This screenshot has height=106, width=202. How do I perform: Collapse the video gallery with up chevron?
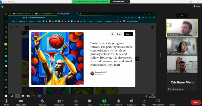(x=182, y=16)
